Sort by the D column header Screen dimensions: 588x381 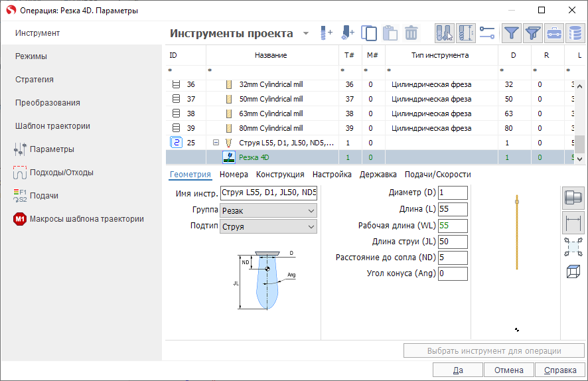click(514, 55)
